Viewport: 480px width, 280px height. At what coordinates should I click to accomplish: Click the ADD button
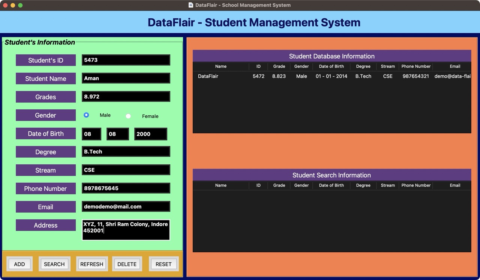coord(19,264)
